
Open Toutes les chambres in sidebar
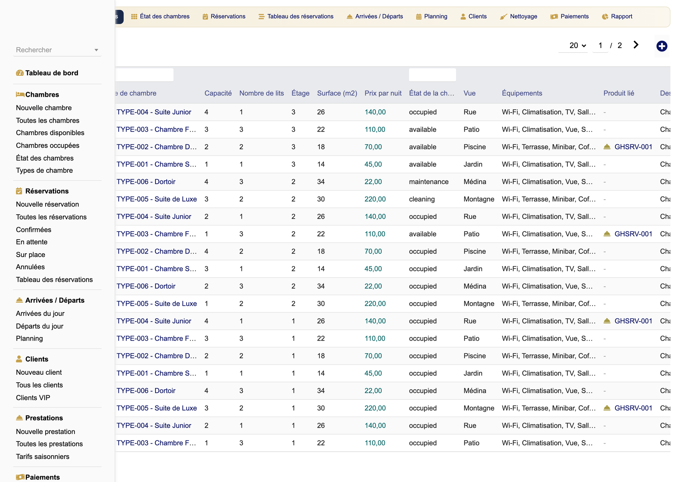[48, 120]
